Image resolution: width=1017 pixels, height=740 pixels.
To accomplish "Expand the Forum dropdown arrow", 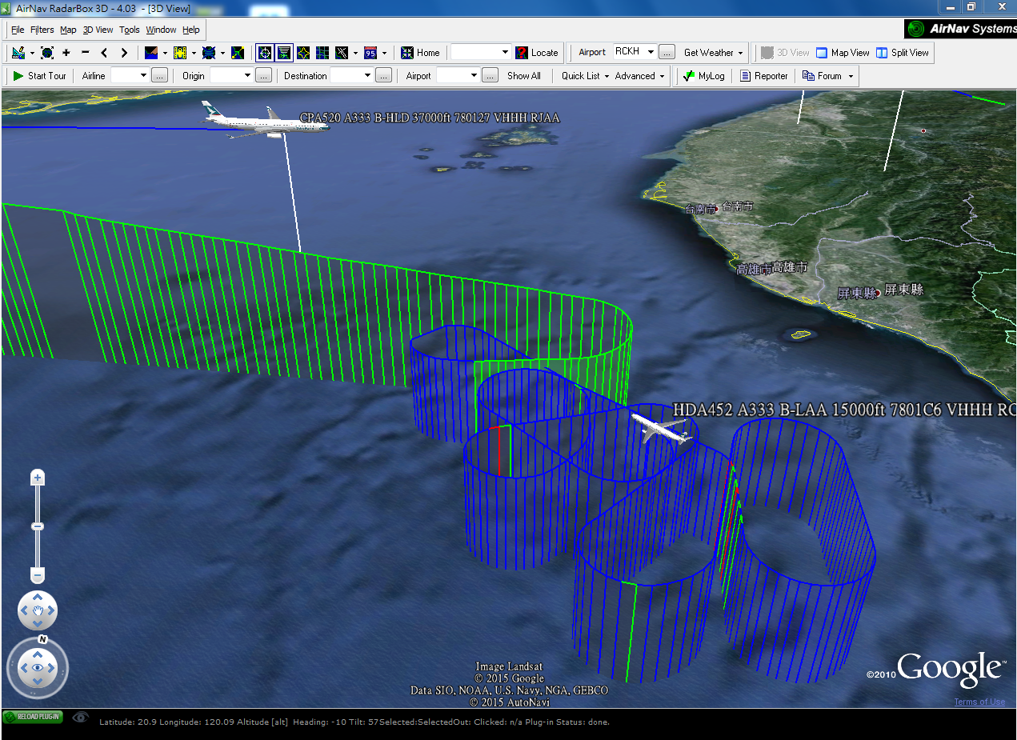I will point(851,76).
